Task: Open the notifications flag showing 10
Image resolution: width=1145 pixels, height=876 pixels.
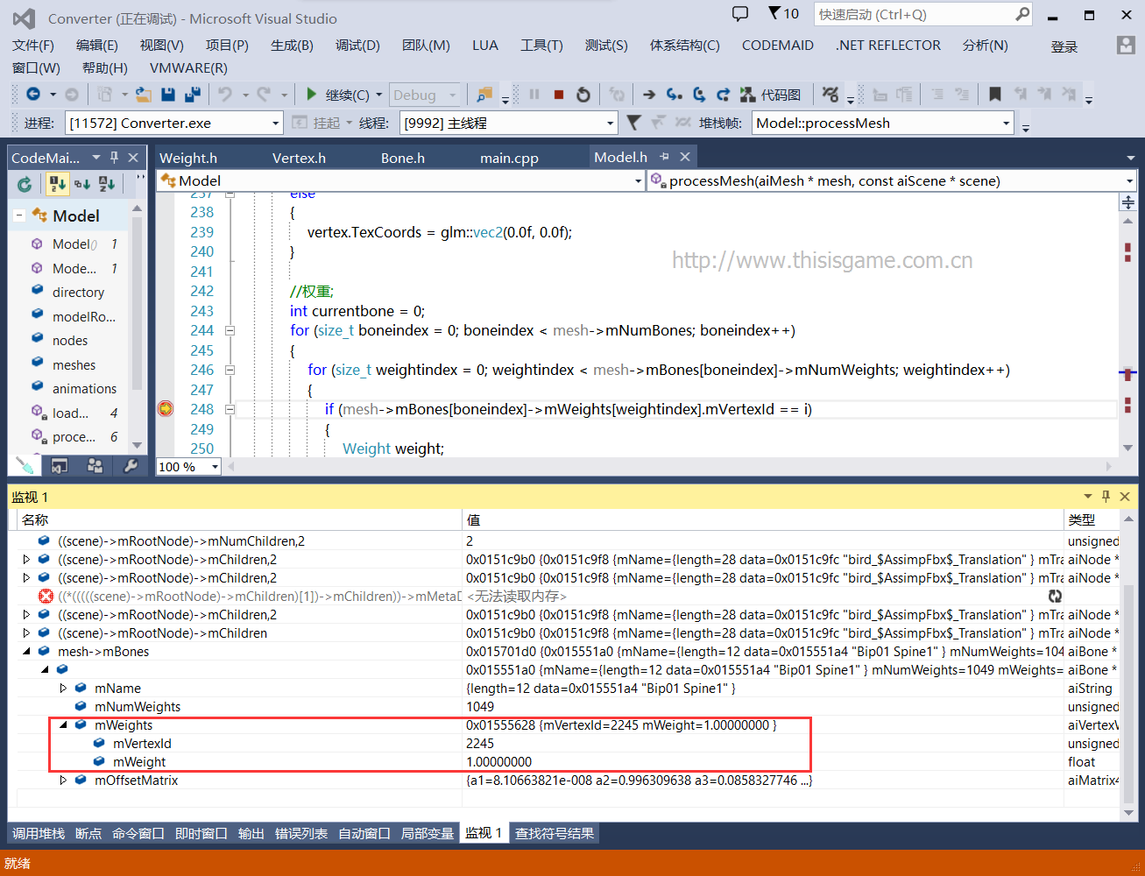Action: (783, 14)
